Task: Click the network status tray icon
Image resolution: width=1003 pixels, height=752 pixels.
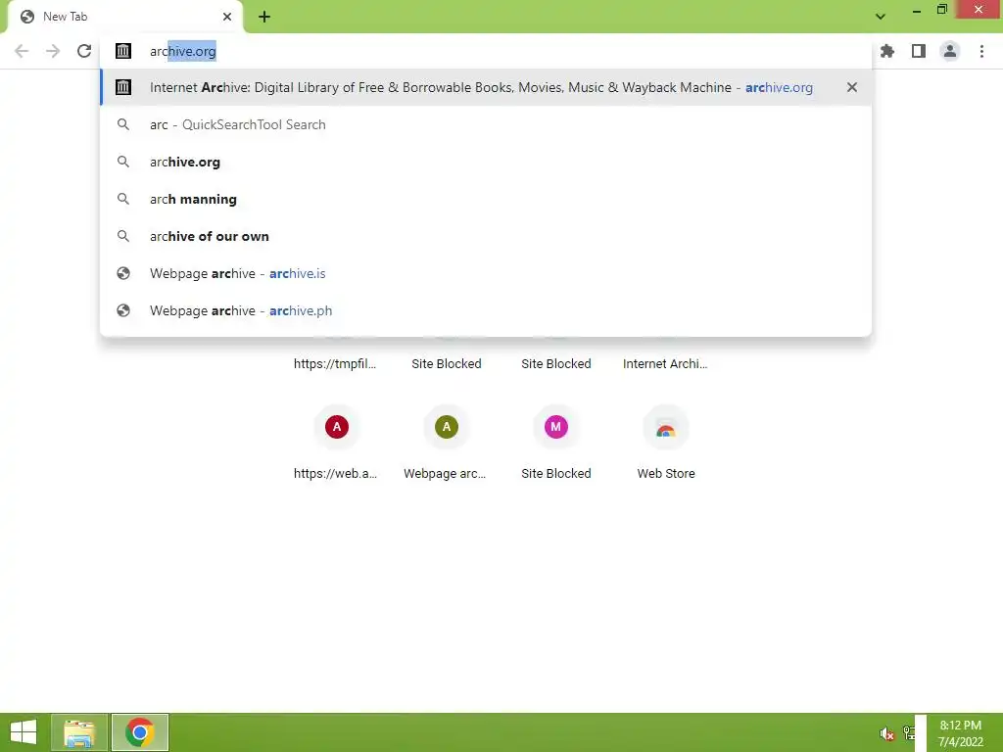Action: (x=908, y=732)
